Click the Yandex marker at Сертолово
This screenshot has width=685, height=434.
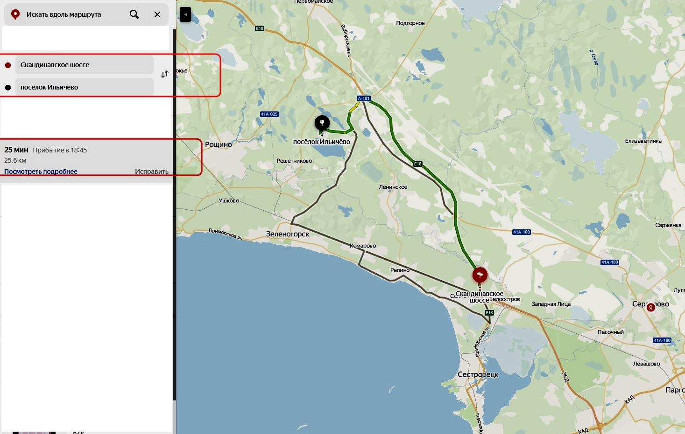(650, 307)
